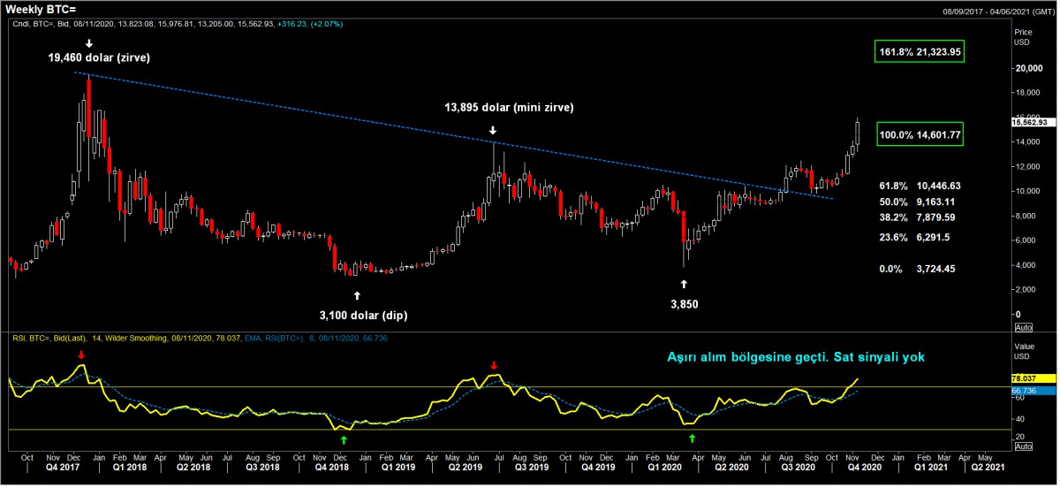
Task: Click the 18,000 price axis label
Action: tap(1027, 92)
